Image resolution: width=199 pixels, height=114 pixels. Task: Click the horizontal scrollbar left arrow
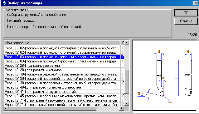6,108
